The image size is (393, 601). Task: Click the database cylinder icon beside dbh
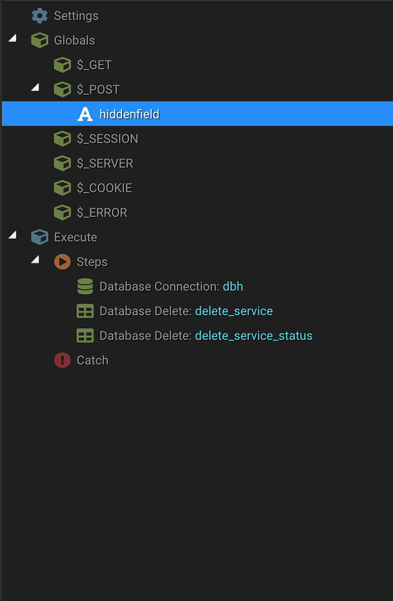[x=85, y=286]
